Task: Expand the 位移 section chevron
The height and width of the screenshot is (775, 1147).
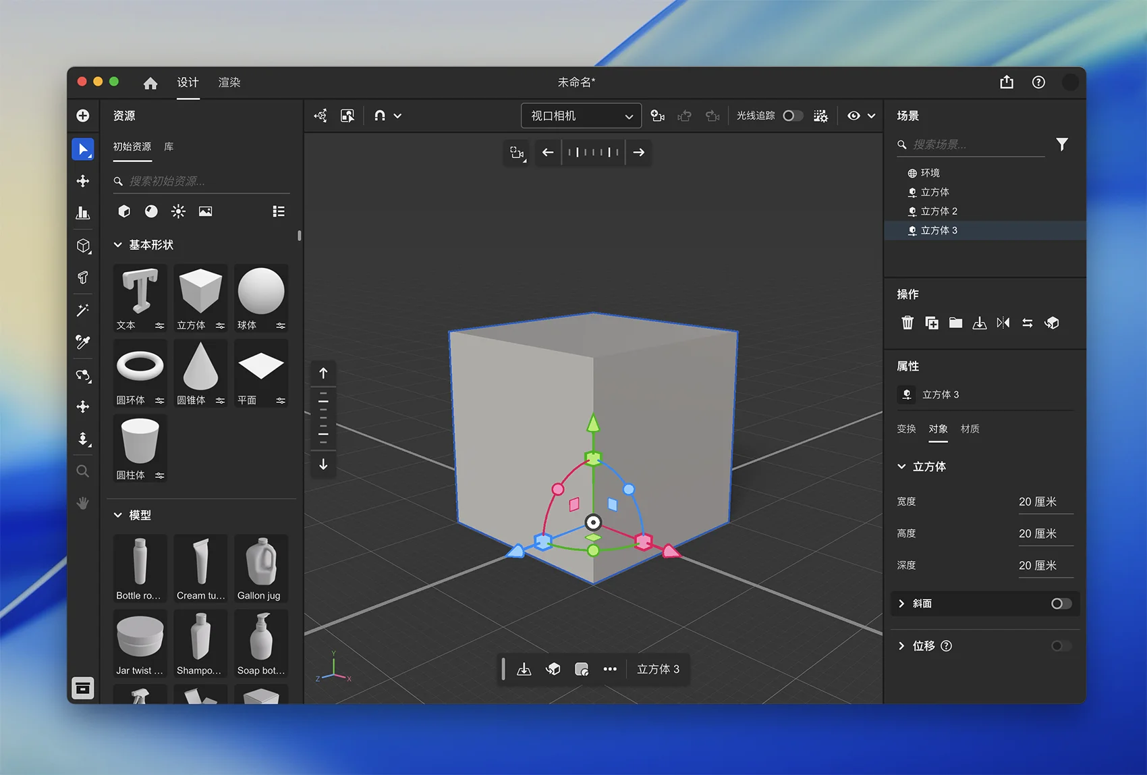Action: [901, 646]
